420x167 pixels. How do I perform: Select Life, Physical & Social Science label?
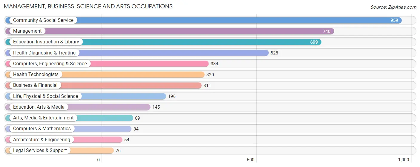click(45, 96)
